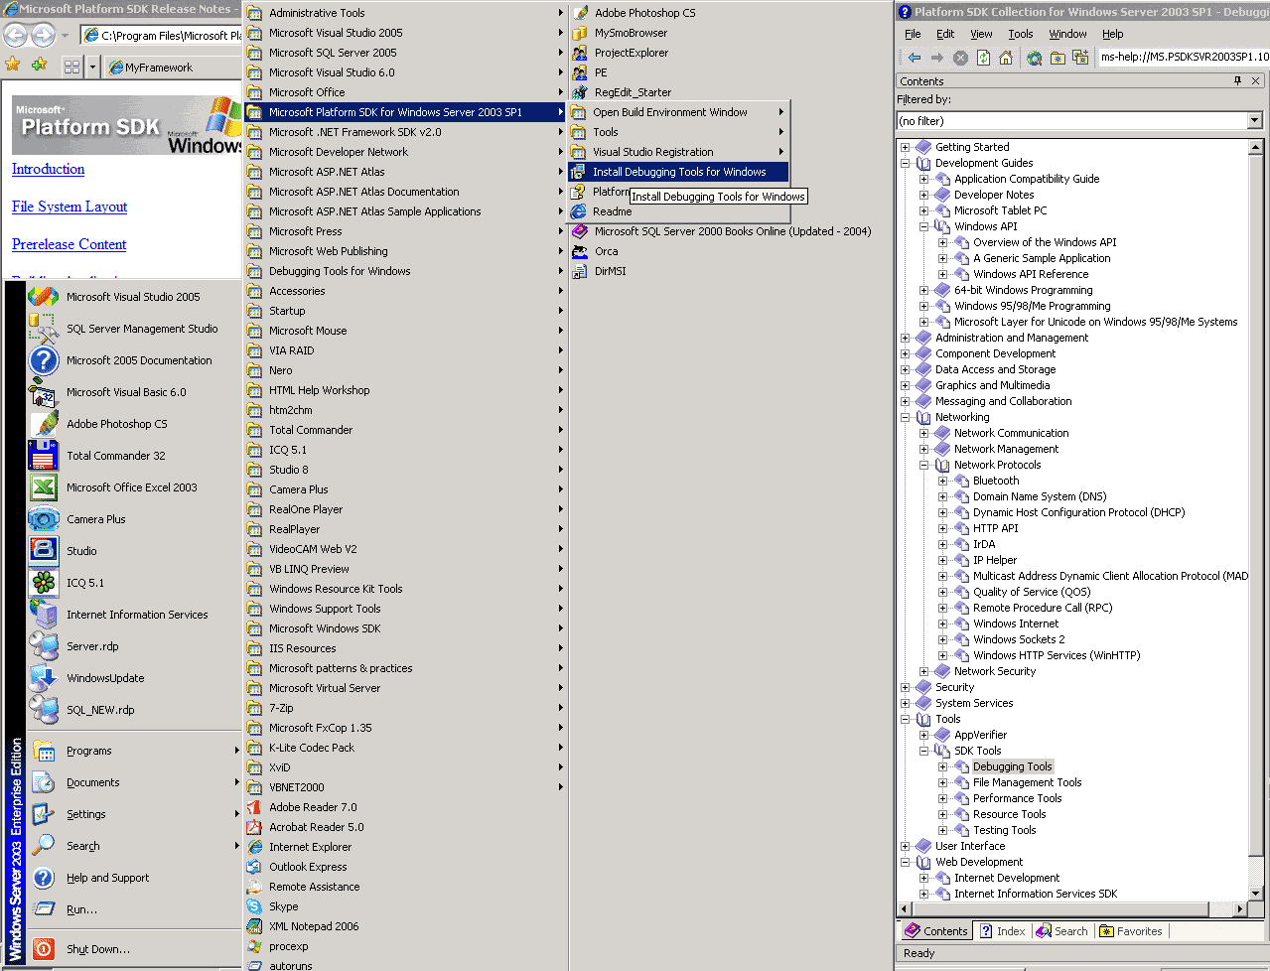Screen dimensions: 1270x971
Task: Open Help and Support in Start menu
Action: pyautogui.click(x=134, y=878)
